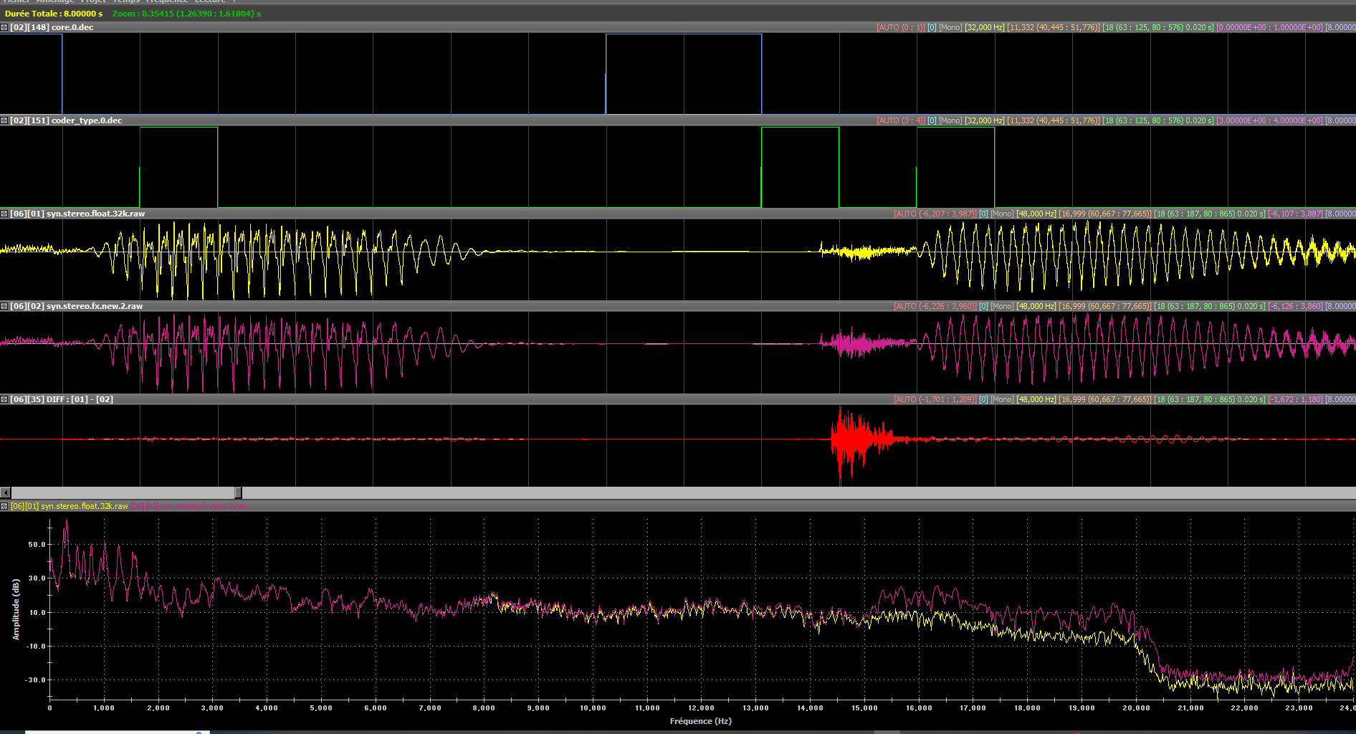Select yellow syn.stereo.float.32k.raw label in spectrum legend
This screenshot has width=1356, height=734.
coord(70,506)
